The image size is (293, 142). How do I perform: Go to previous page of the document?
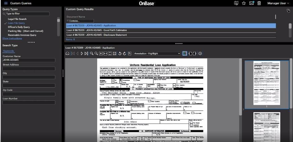77,54
